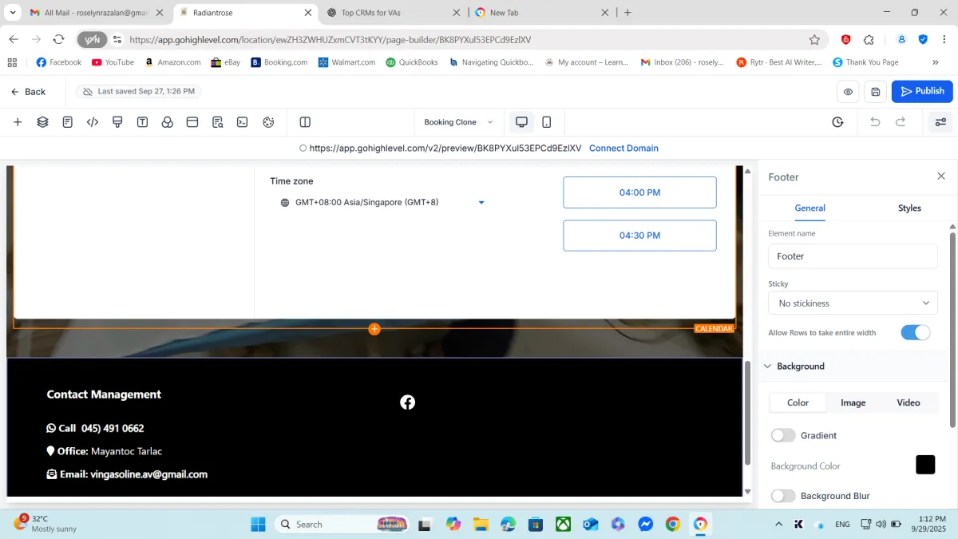Click the preview eye icon
The image size is (958, 539).
(848, 92)
